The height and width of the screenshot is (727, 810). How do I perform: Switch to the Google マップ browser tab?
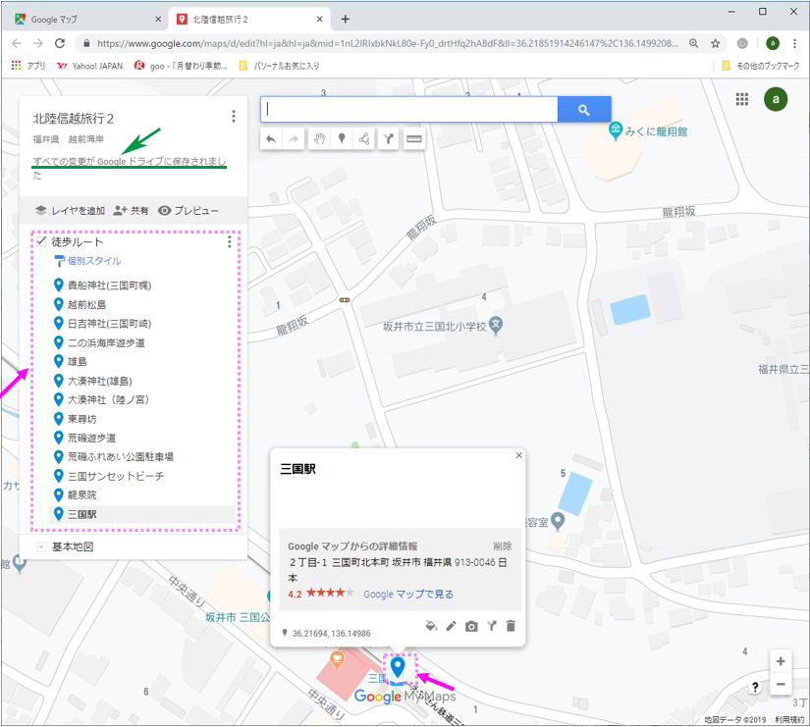[x=87, y=20]
